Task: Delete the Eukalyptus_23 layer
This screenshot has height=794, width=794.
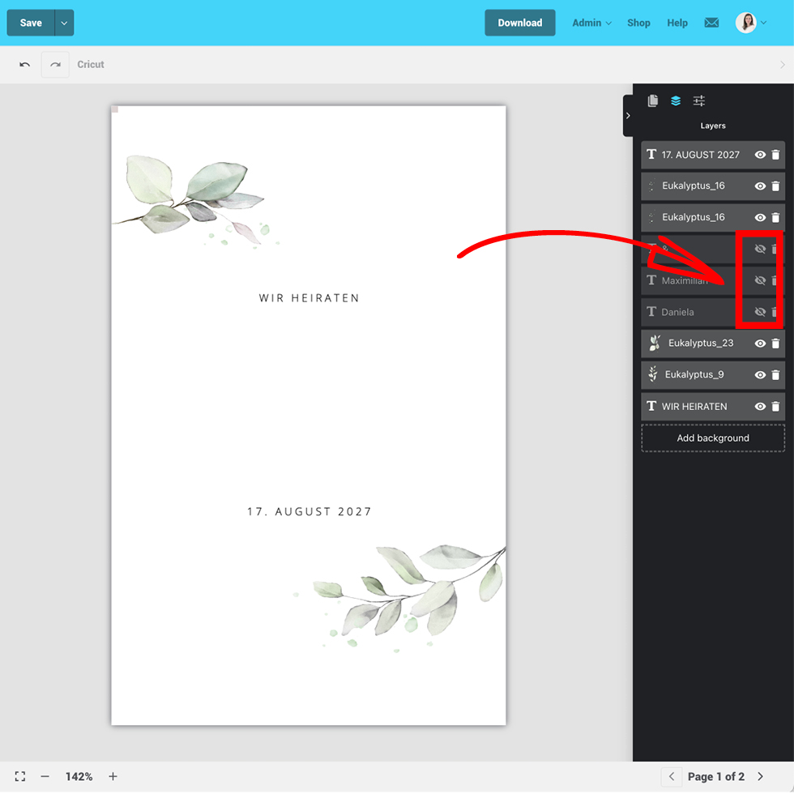Action: [775, 344]
